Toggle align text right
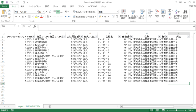The width and height of the screenshot is (196, 112). (61, 17)
